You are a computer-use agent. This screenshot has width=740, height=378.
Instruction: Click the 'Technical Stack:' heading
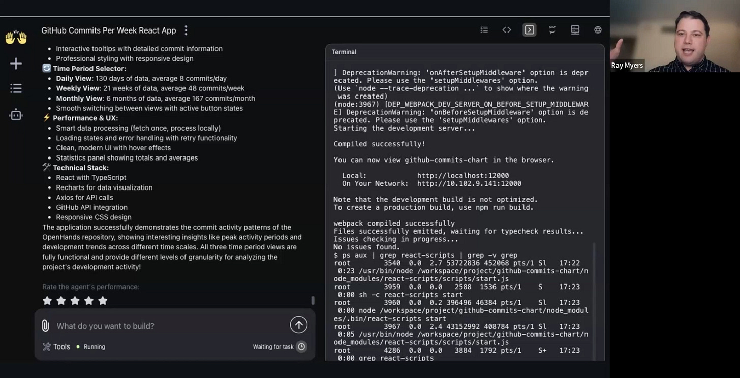coord(81,168)
